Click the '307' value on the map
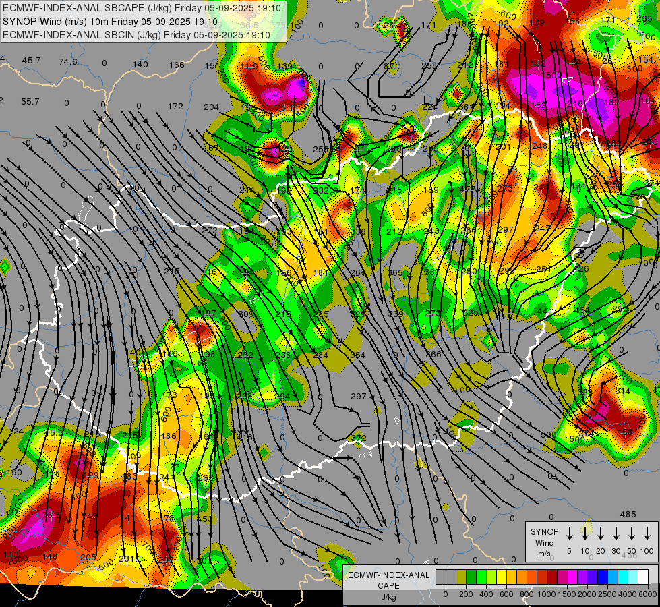 [204, 560]
